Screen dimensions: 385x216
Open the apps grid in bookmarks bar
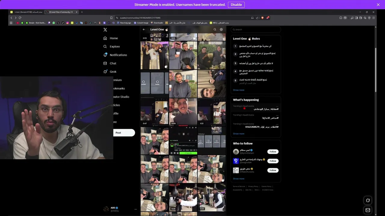click(11, 23)
